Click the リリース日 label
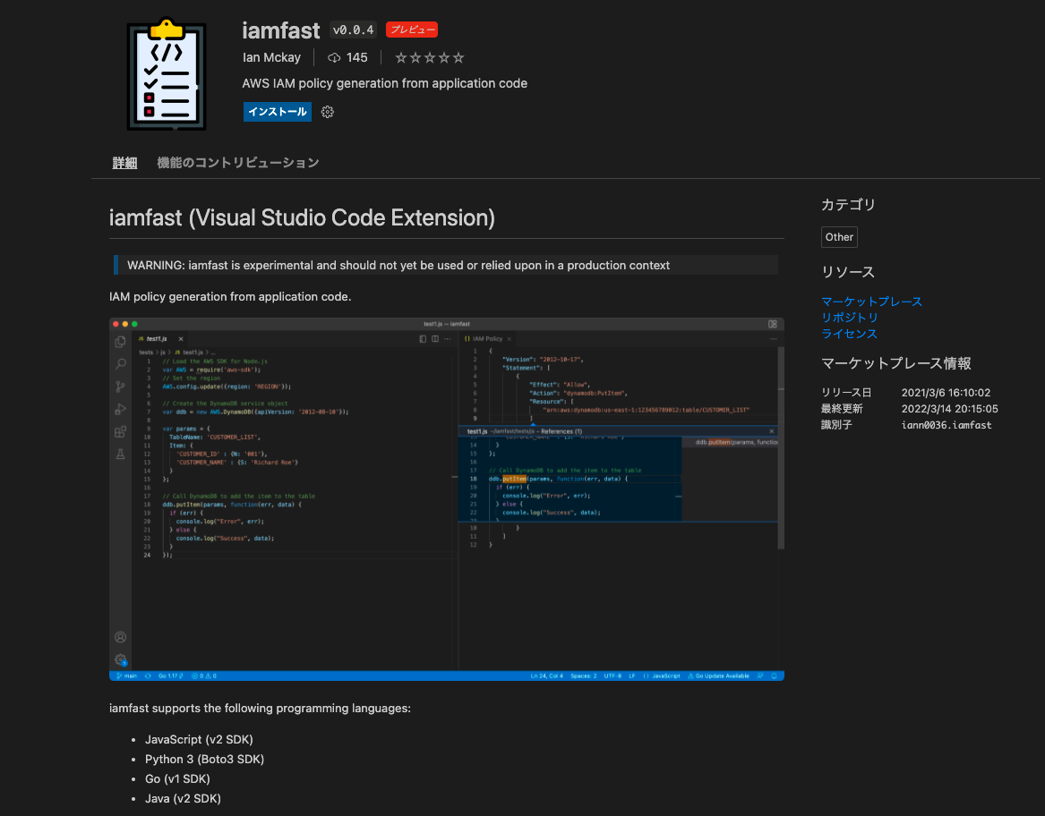Image resolution: width=1045 pixels, height=816 pixels. tap(846, 393)
